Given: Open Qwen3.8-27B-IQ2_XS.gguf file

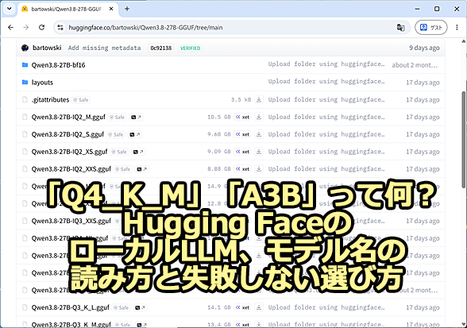Looking at the screenshot, I should [69, 152].
